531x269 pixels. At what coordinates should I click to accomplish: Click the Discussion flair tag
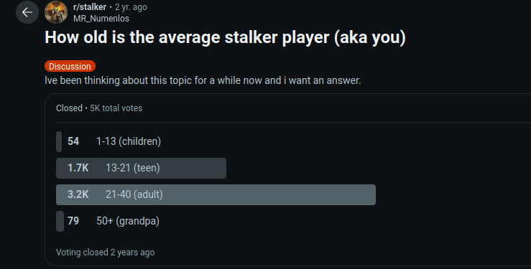(70, 66)
